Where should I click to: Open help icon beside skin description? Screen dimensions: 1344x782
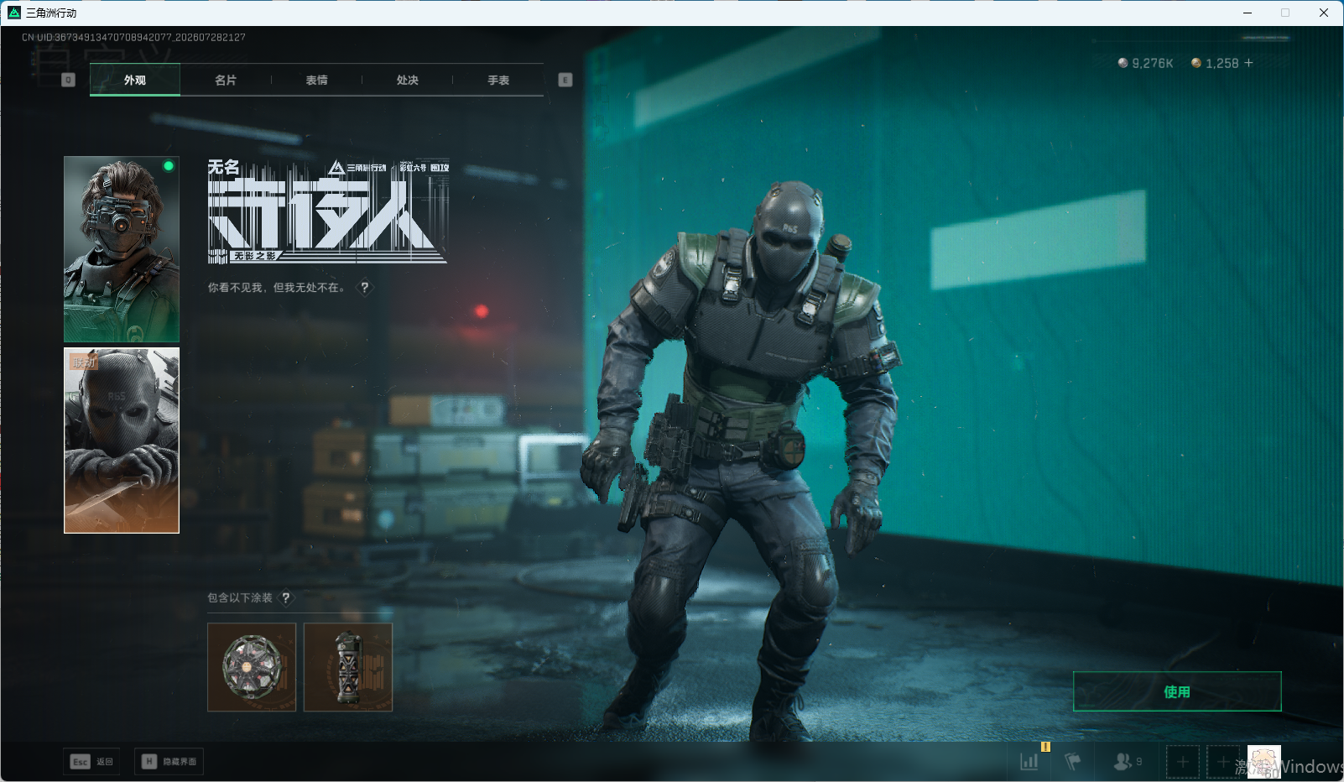365,288
